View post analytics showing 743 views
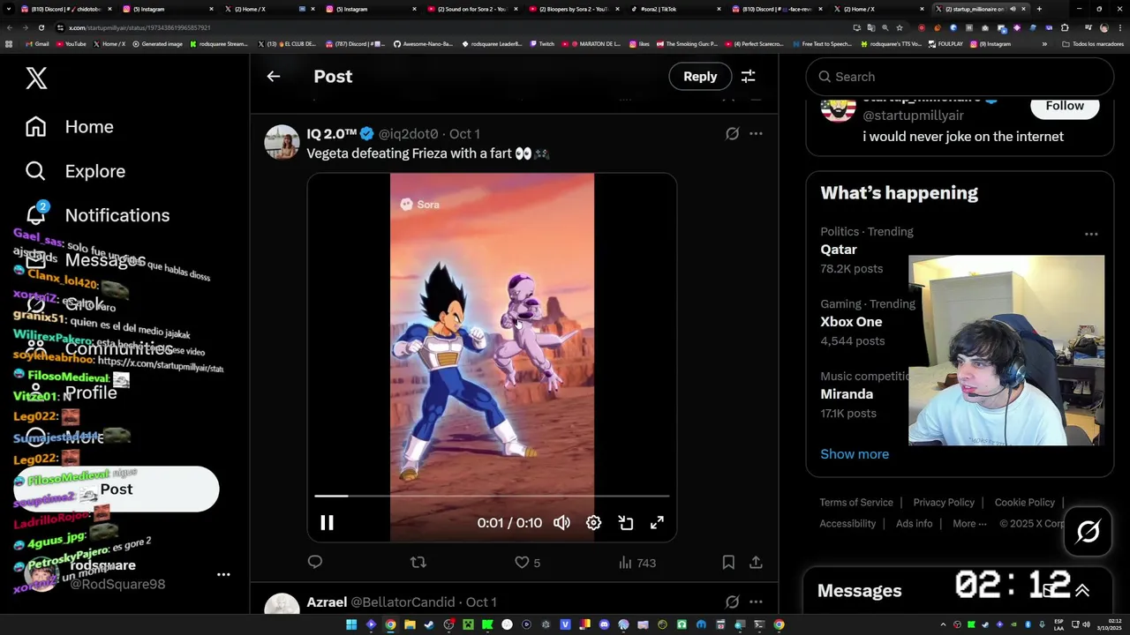 pos(637,563)
